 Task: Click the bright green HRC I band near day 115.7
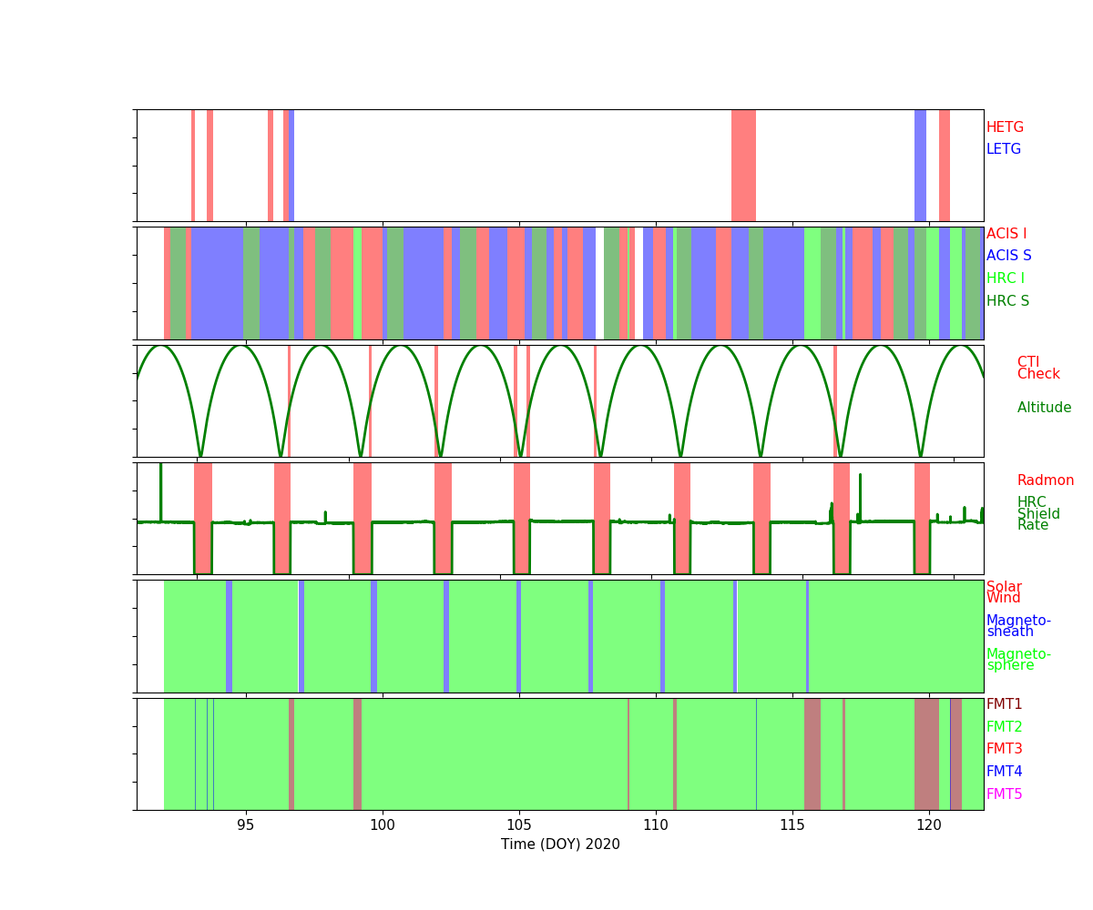pyautogui.click(x=812, y=283)
